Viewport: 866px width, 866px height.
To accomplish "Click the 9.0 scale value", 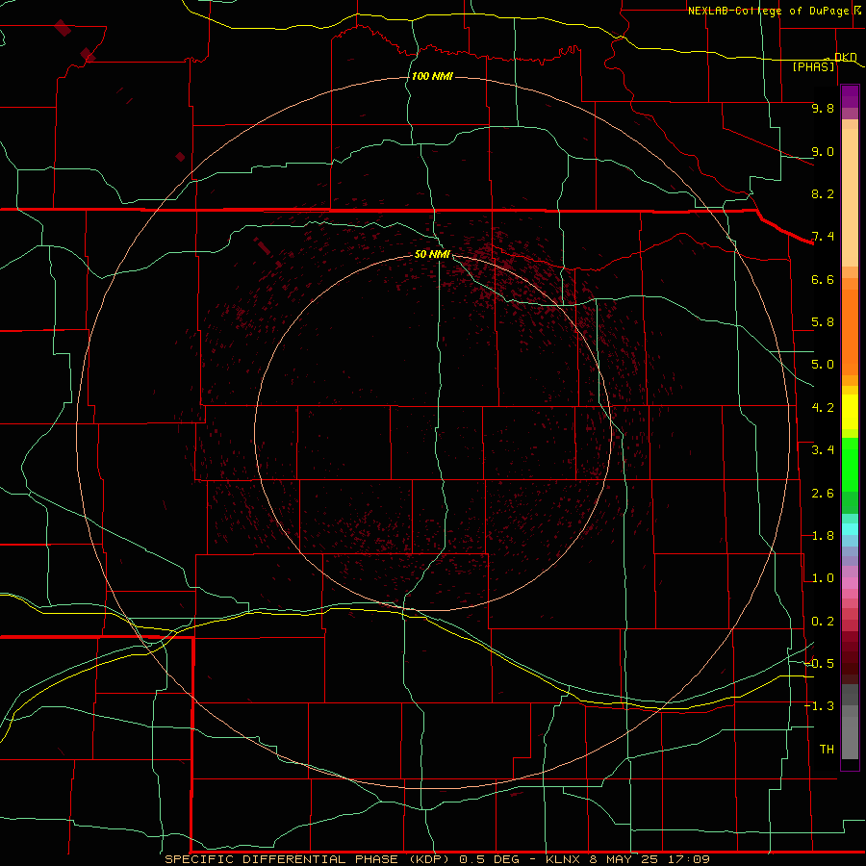I will (823, 151).
